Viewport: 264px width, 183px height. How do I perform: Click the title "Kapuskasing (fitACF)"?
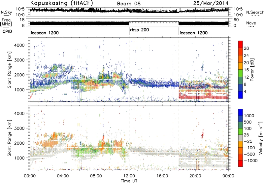coord(61,3)
